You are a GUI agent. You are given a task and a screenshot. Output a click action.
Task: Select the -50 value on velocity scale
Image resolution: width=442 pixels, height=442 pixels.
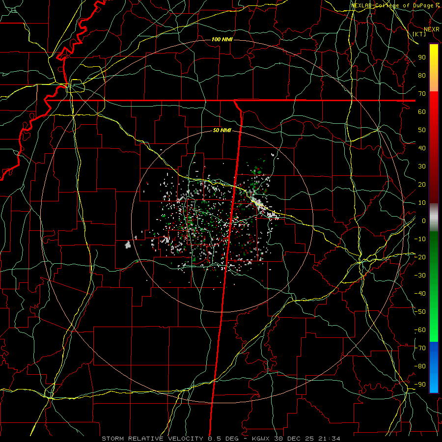(420, 312)
